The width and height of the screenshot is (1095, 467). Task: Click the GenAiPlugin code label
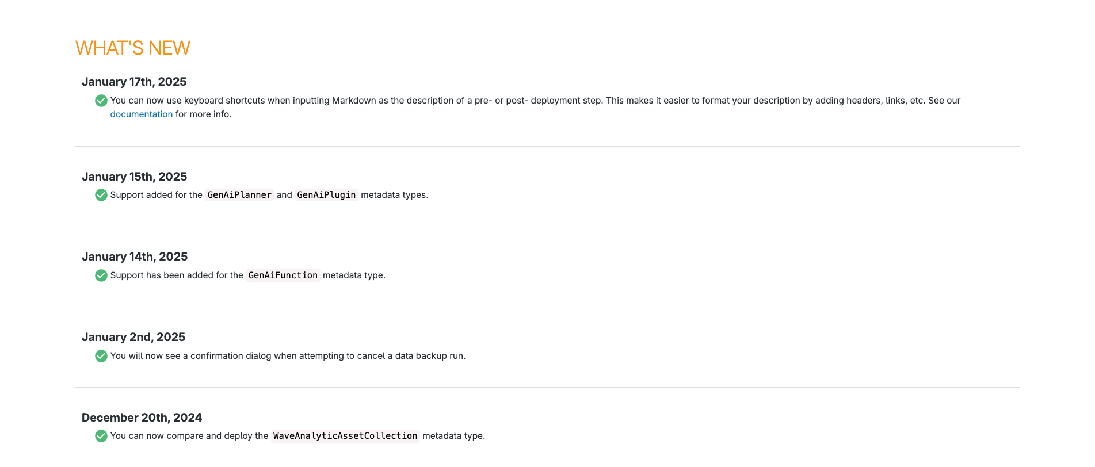click(326, 195)
